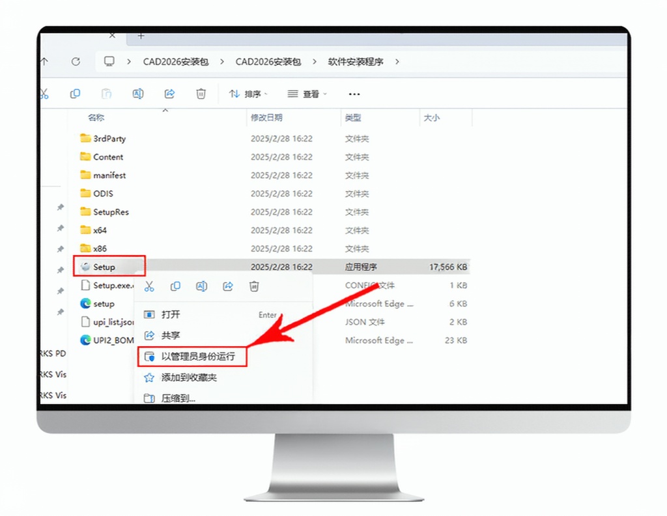Screen dimensions: 667x516
Task: Click the 应用程序 type cell
Action: tap(361, 267)
